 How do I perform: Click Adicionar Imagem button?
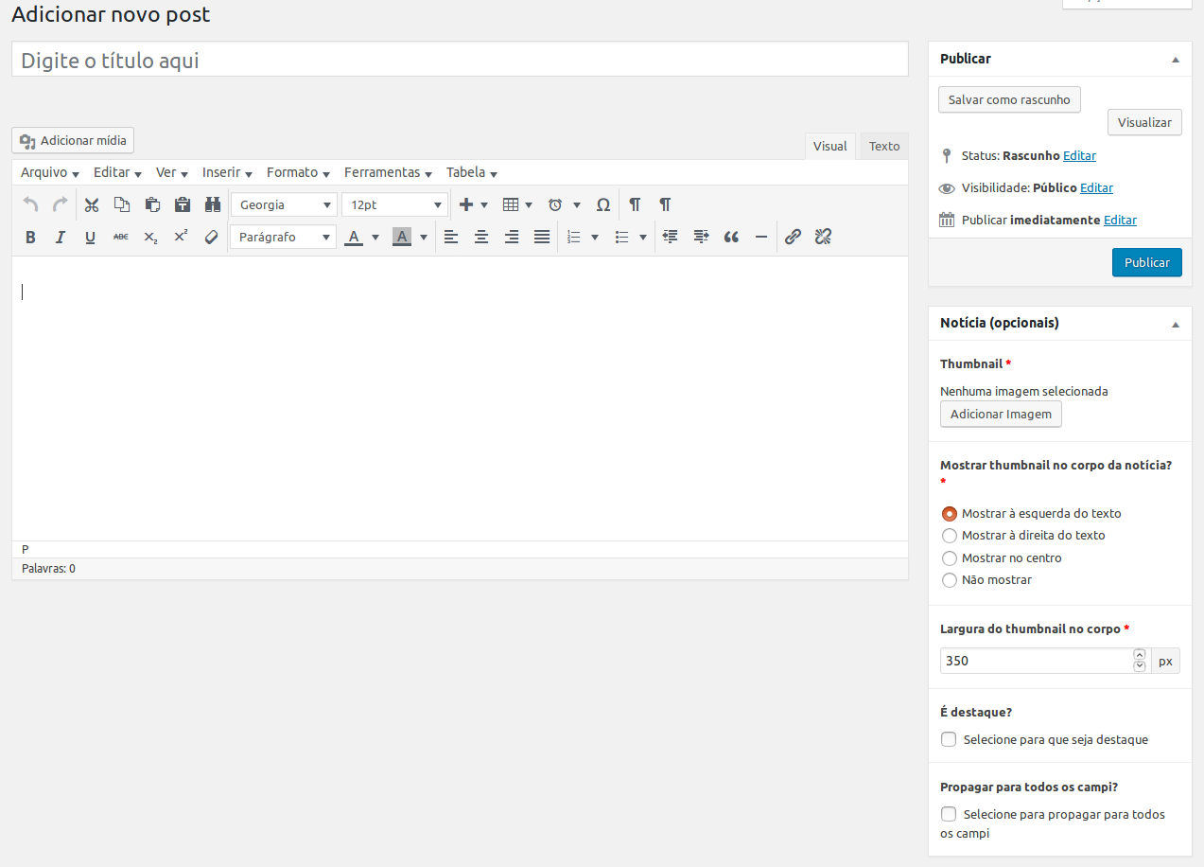click(1001, 415)
